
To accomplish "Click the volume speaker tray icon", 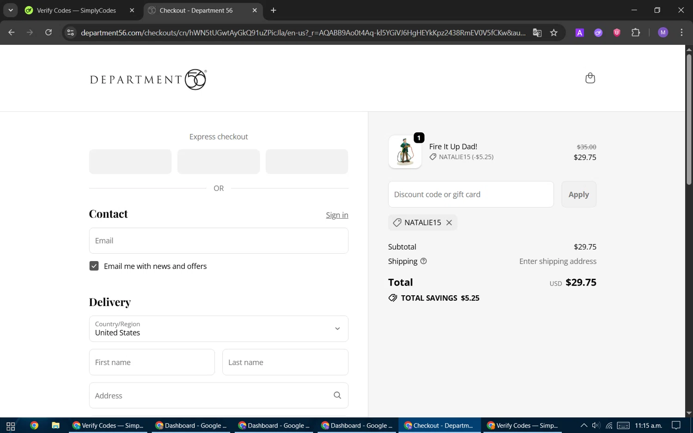I will point(596,426).
